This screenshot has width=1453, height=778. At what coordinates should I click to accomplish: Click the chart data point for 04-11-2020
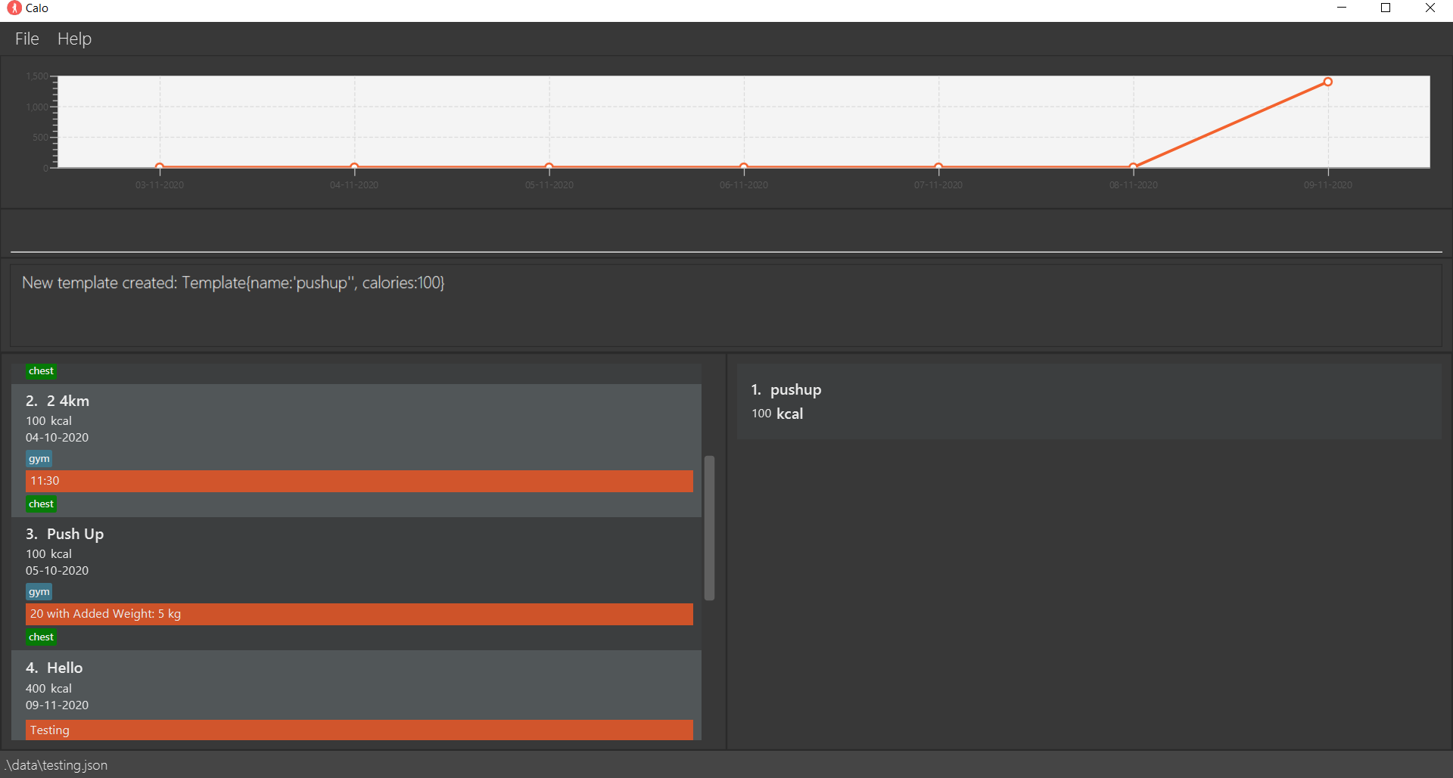354,166
